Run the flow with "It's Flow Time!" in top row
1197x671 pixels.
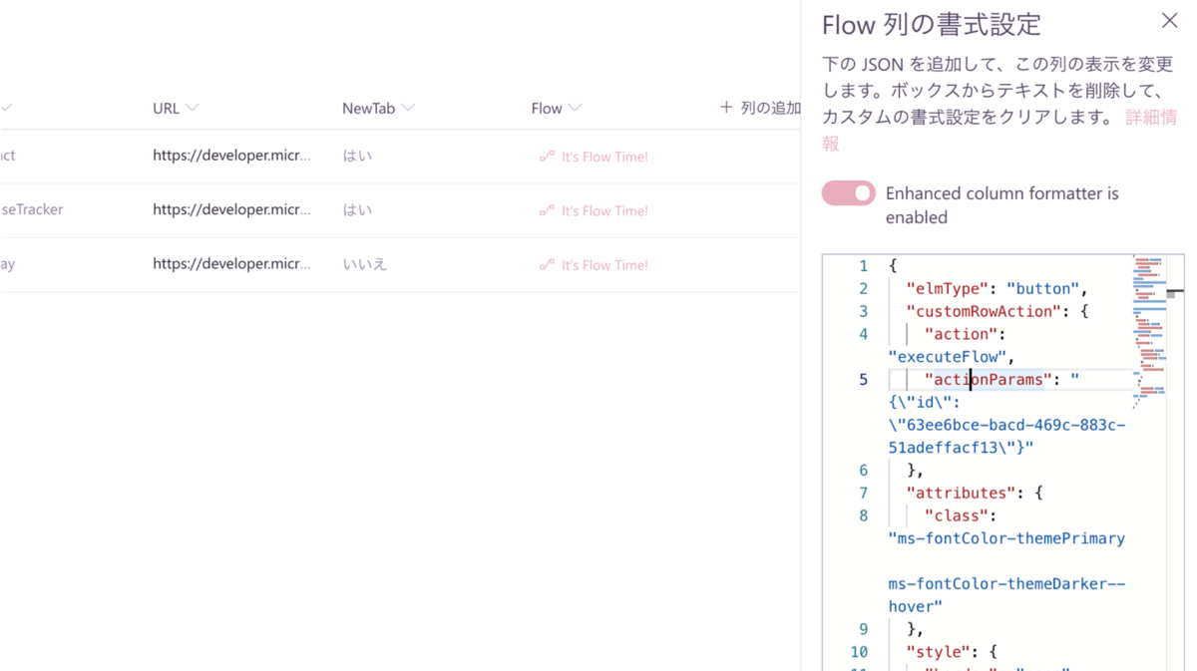point(603,157)
